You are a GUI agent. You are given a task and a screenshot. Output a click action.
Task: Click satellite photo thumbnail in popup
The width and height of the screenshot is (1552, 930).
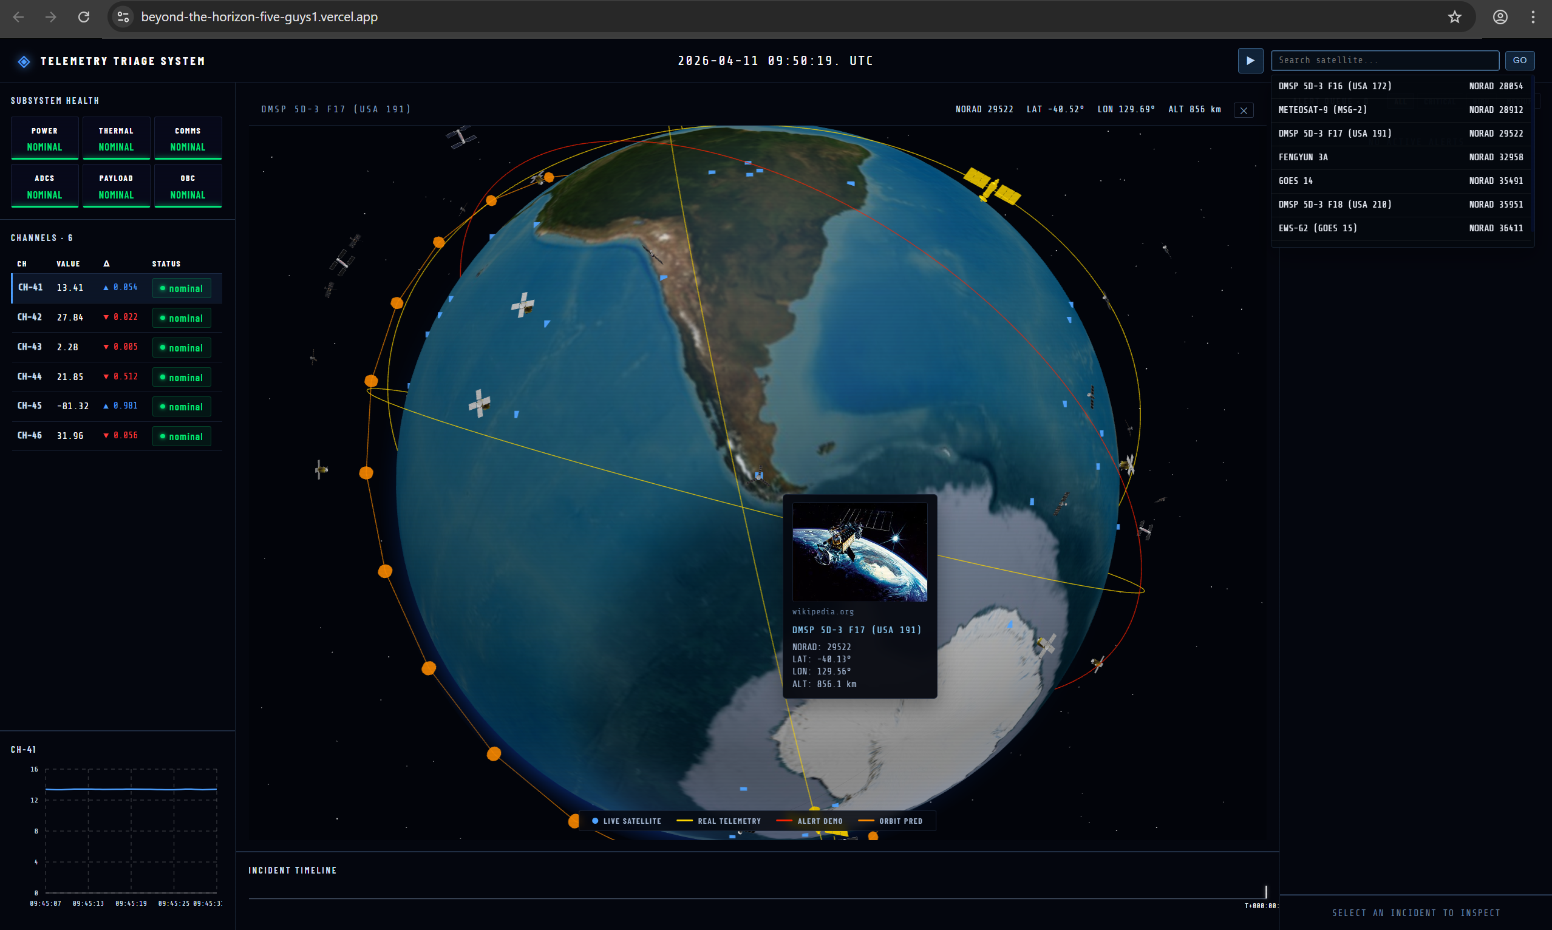(859, 552)
